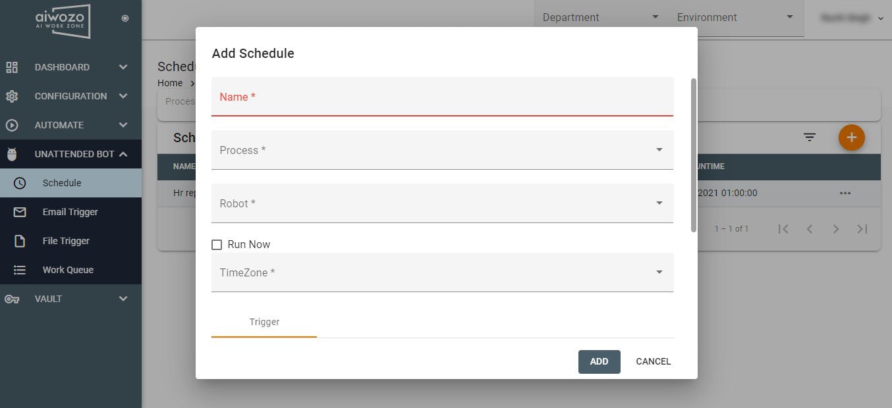Click the CANCEL button
The height and width of the screenshot is (408, 892).
click(x=654, y=362)
